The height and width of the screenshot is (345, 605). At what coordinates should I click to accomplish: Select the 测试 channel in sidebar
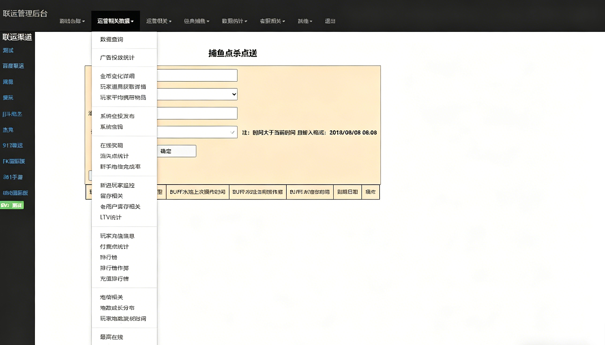tap(8, 50)
